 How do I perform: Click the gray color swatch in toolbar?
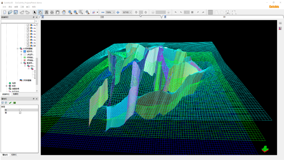click(x=210, y=12)
